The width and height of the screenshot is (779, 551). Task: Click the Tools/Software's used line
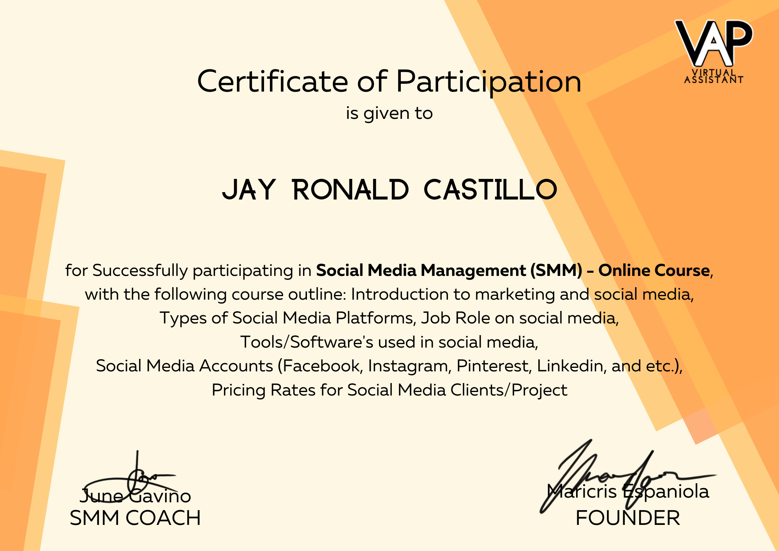click(x=389, y=342)
